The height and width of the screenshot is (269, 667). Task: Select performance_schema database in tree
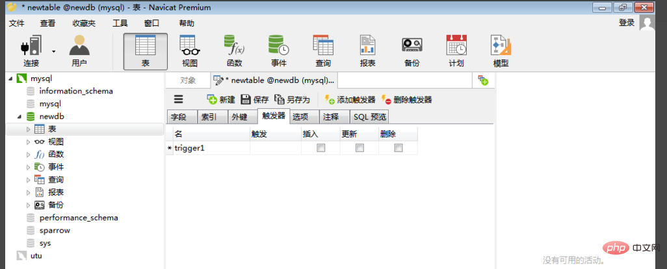click(x=79, y=218)
